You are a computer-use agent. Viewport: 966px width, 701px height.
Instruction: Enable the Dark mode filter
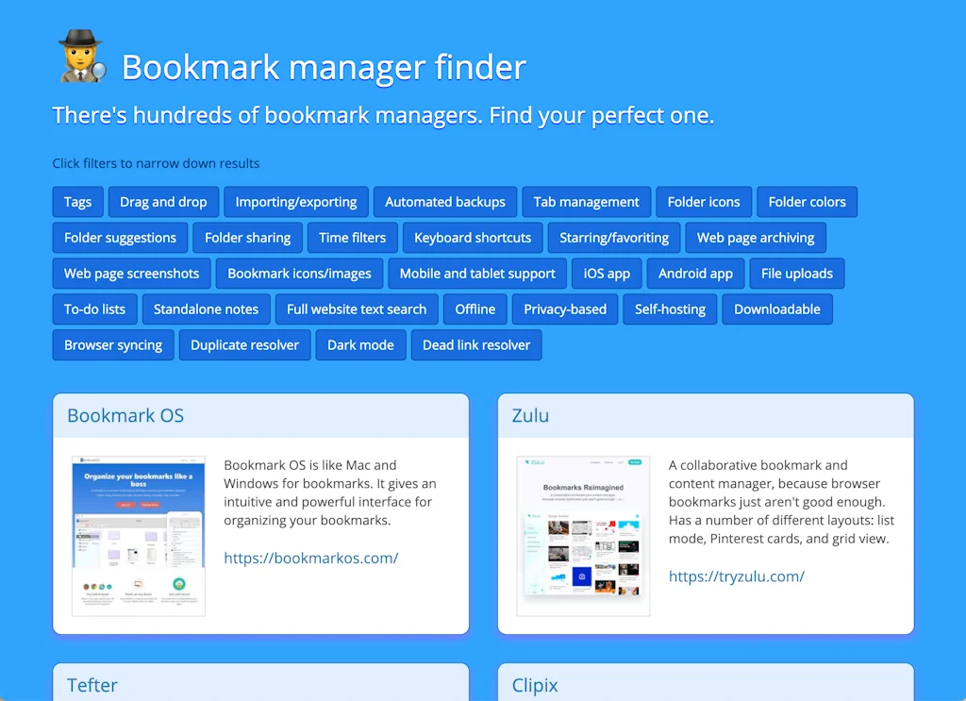360,344
